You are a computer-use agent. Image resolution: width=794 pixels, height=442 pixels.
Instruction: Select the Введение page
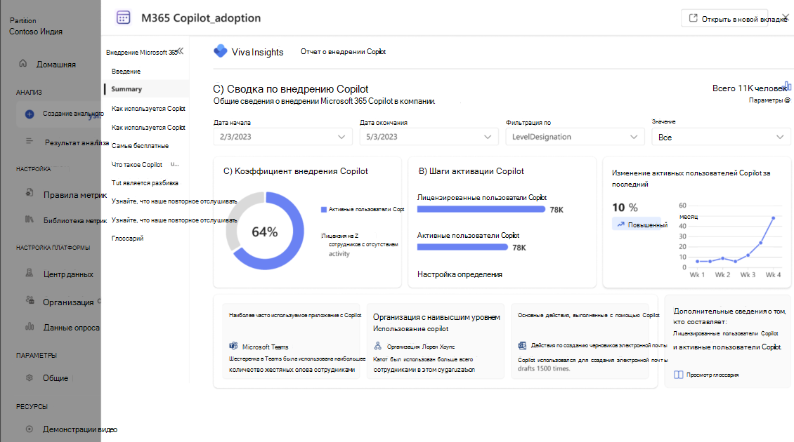[126, 72]
